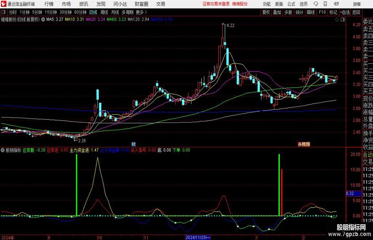Open the 多周期 multi-period view
373x240 pixels.
click(x=127, y=12)
